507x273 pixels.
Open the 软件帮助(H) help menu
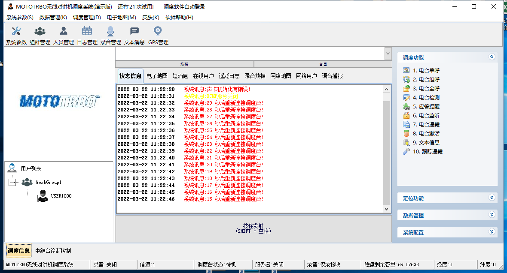[179, 18]
